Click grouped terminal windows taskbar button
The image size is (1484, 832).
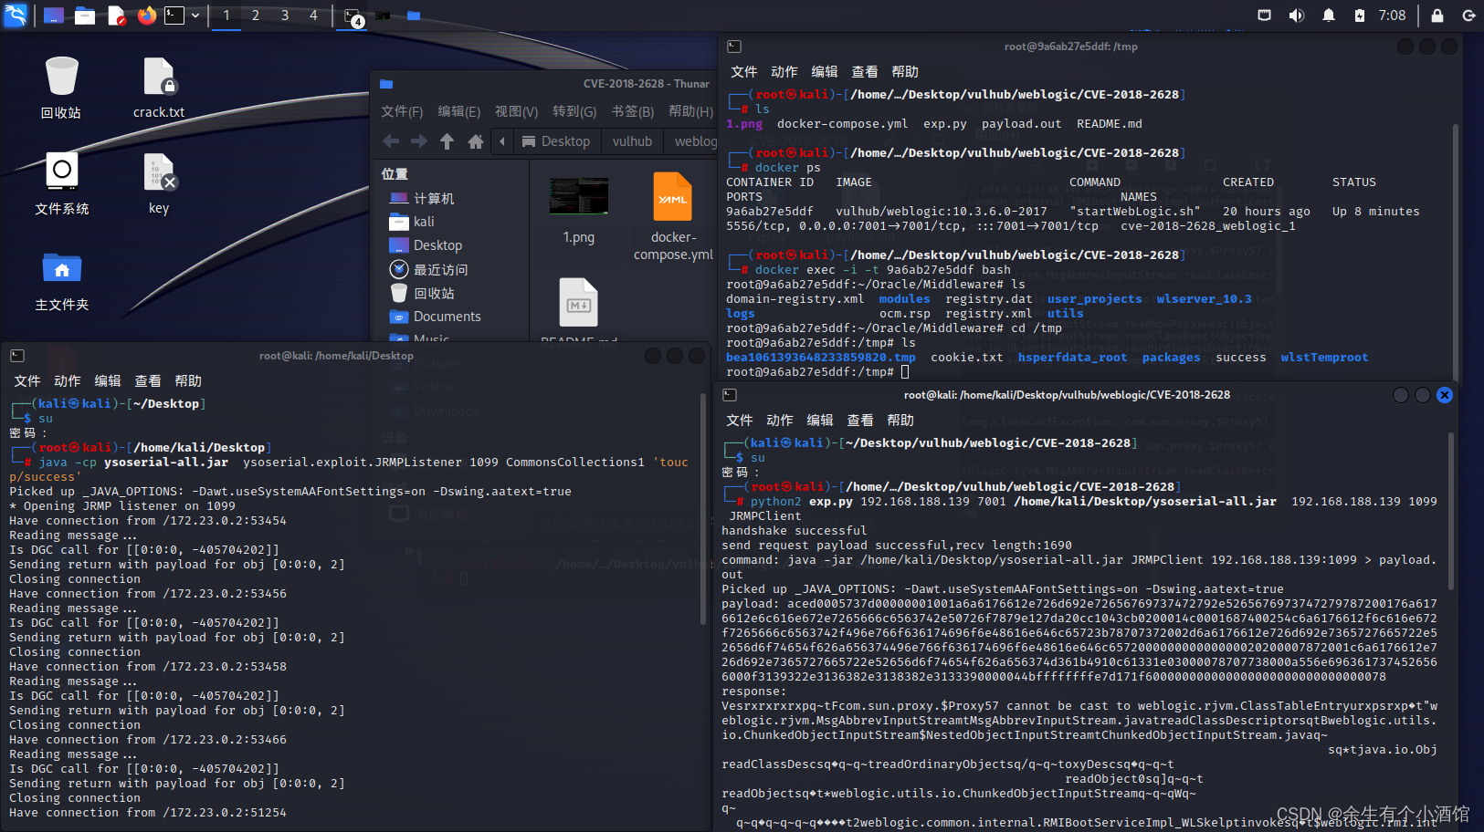click(353, 16)
